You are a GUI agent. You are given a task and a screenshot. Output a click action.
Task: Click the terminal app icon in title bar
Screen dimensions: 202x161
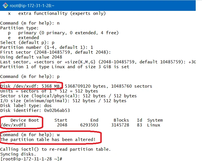click(x=5, y=5)
